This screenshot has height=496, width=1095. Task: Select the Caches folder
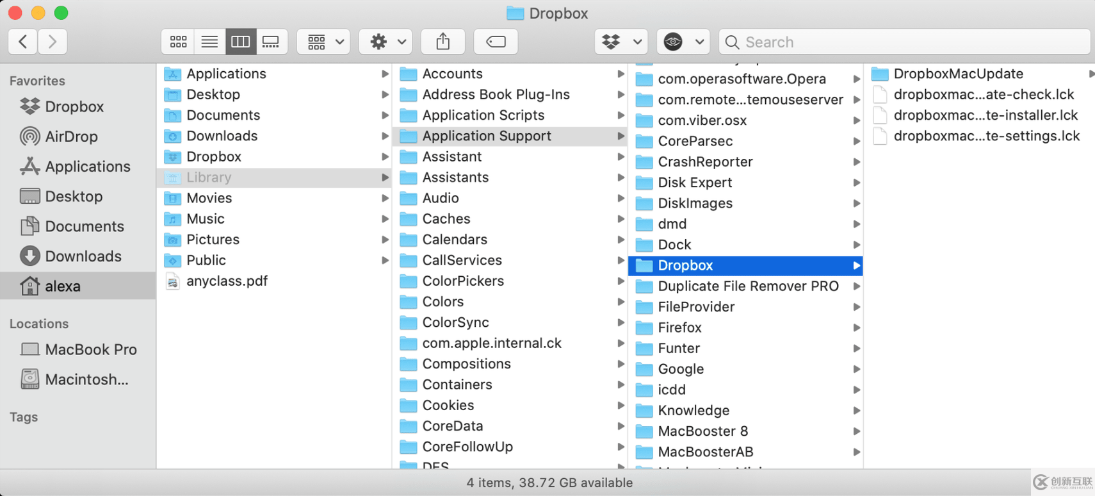click(x=510, y=219)
